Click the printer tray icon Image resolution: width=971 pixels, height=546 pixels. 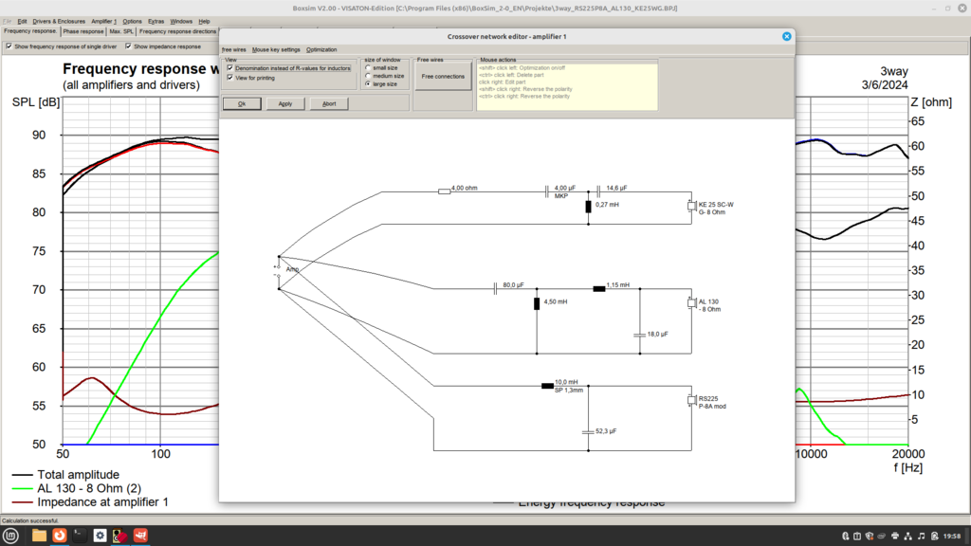coord(895,537)
